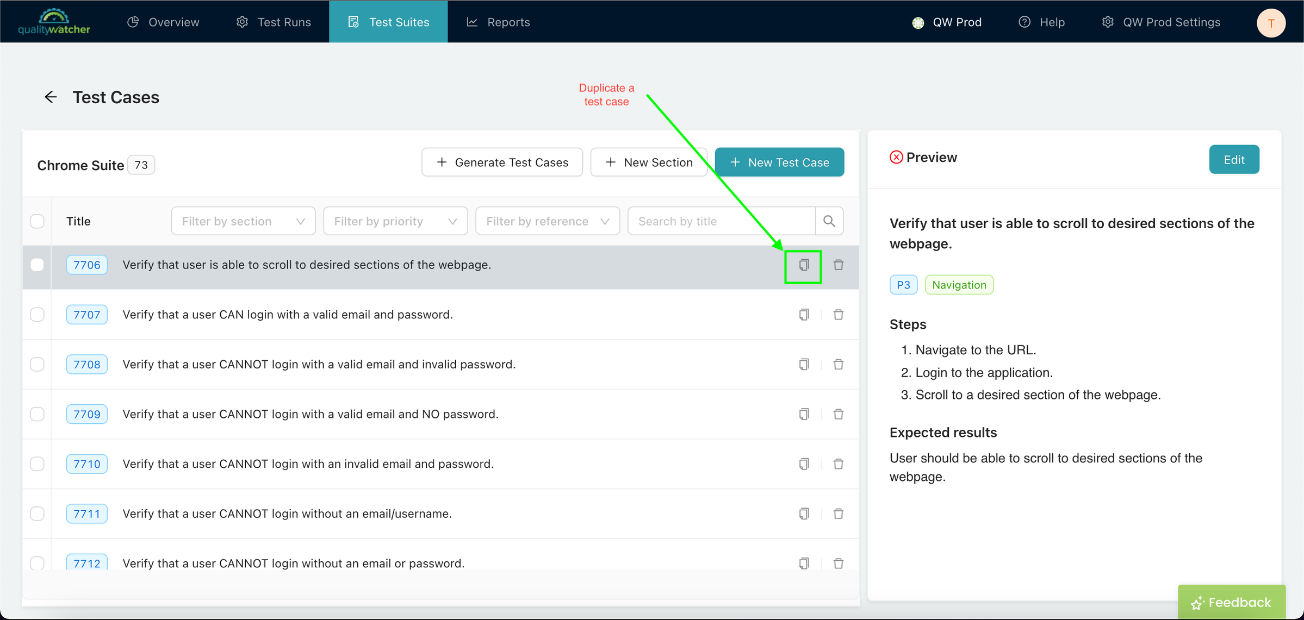
Task: Delete test case 7706
Action: 839,265
